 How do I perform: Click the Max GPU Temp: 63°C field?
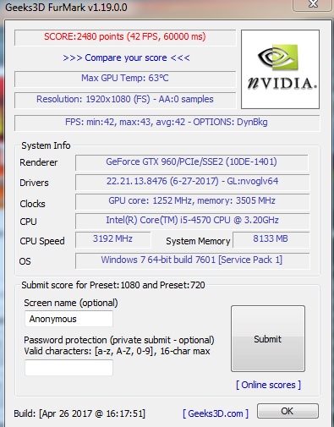click(125, 79)
